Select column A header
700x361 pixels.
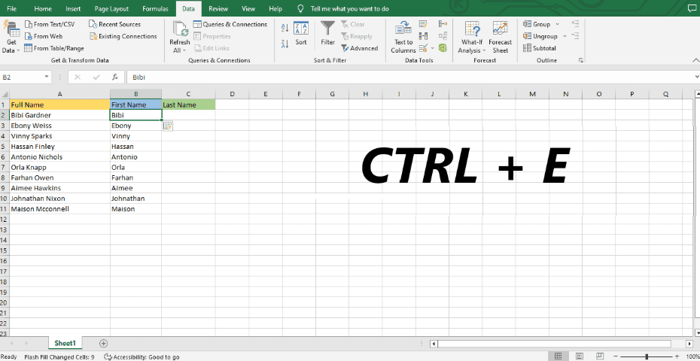(59, 94)
